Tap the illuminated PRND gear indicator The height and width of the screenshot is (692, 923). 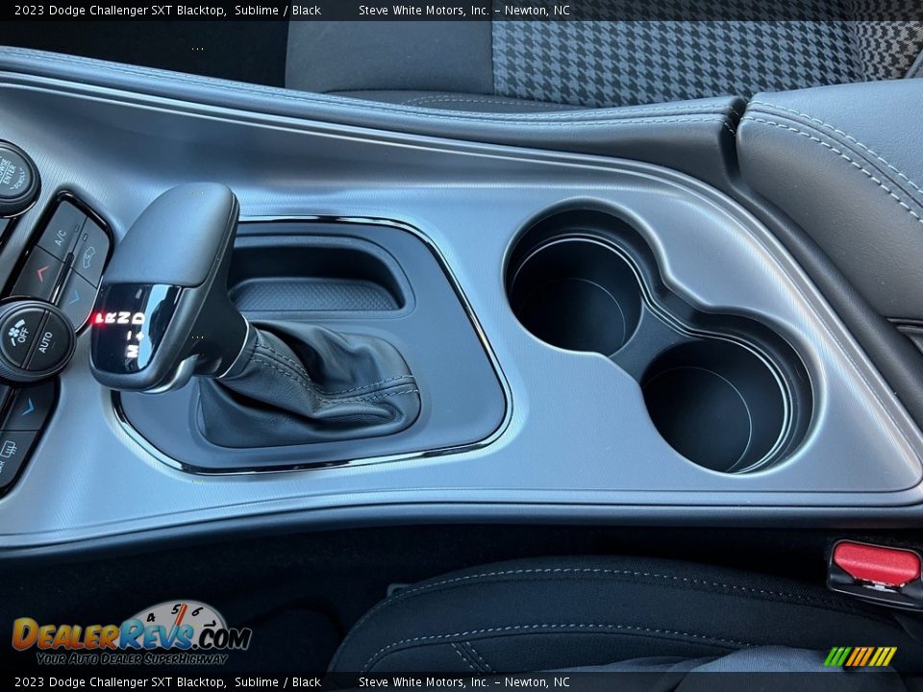tap(119, 318)
